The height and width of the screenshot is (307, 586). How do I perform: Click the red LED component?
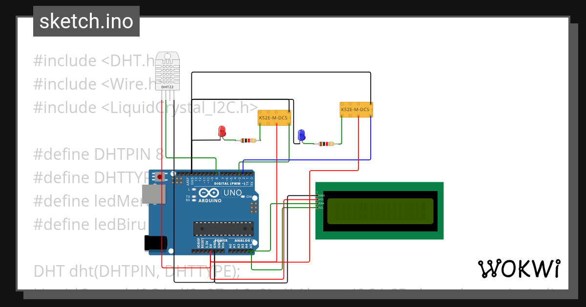[x=221, y=132]
